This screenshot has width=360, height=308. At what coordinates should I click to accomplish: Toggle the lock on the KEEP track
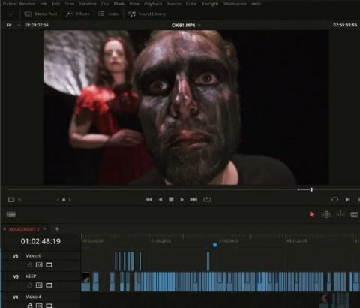click(30, 285)
